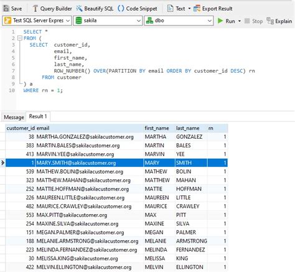Click the Code Snippet parentheses icon

coord(121,9)
